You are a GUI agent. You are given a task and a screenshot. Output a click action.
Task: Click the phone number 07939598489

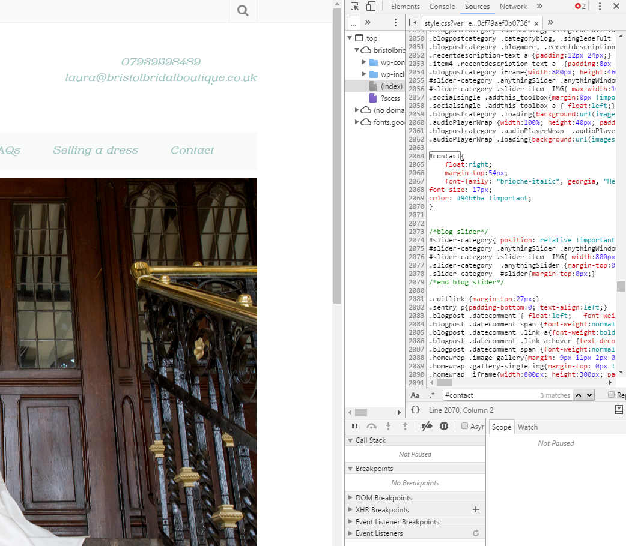click(x=161, y=62)
